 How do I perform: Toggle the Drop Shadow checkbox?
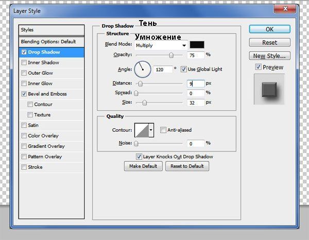coord(24,52)
